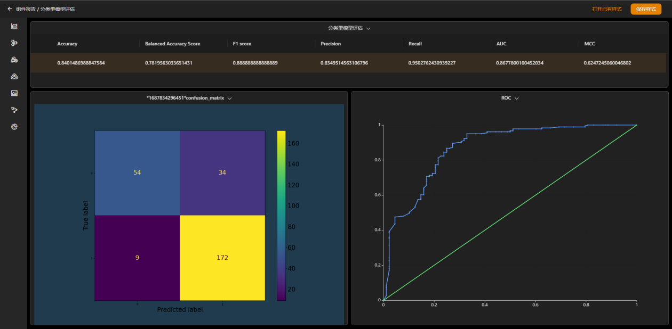Select the image chart icon in sidebar

(x=14, y=93)
